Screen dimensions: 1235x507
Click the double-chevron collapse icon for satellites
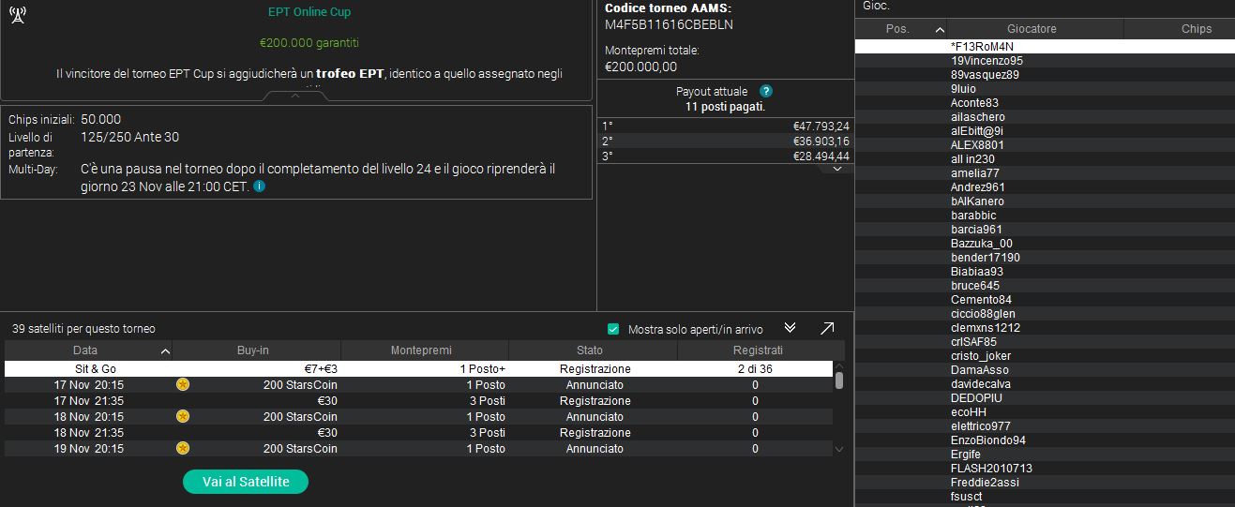tap(790, 328)
